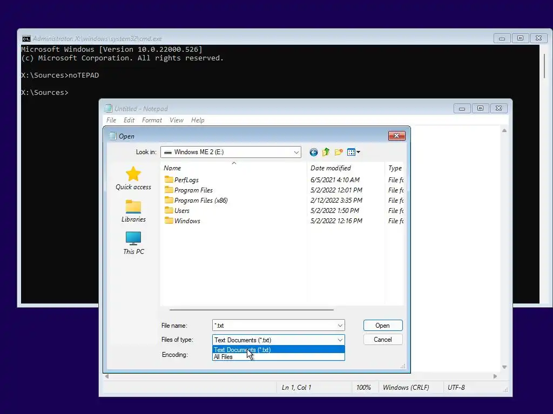This screenshot has height=414, width=553.
Task: Select the Users folder
Action: pos(177,211)
